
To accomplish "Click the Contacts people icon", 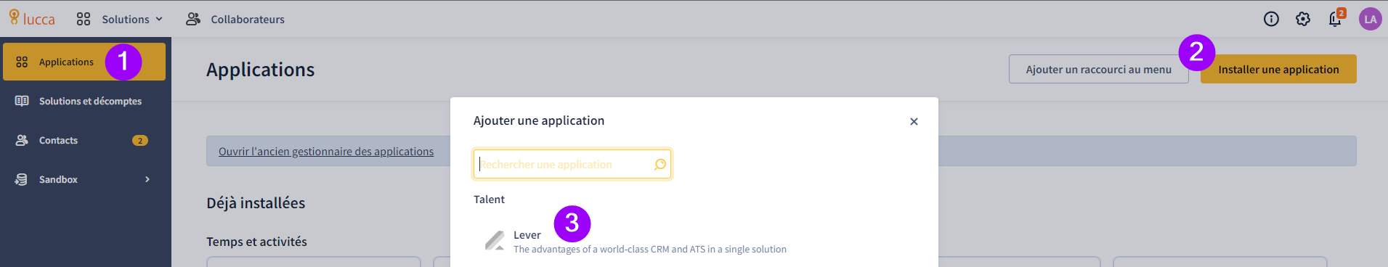I will 22,140.
